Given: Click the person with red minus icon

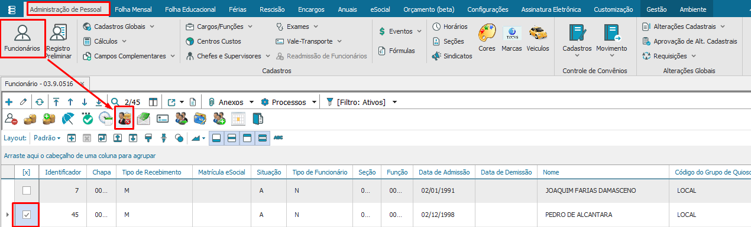Looking at the screenshot, I should pos(11,119).
